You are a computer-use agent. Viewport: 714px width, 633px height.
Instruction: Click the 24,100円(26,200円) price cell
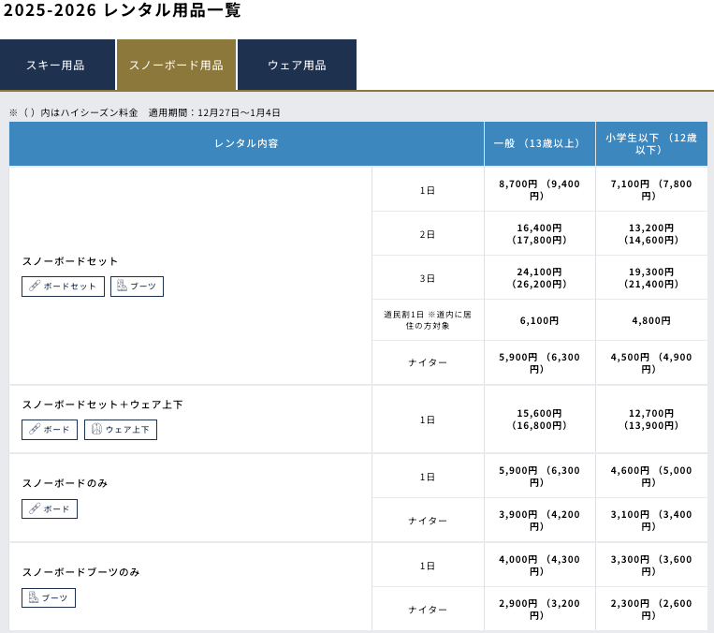[x=540, y=277]
